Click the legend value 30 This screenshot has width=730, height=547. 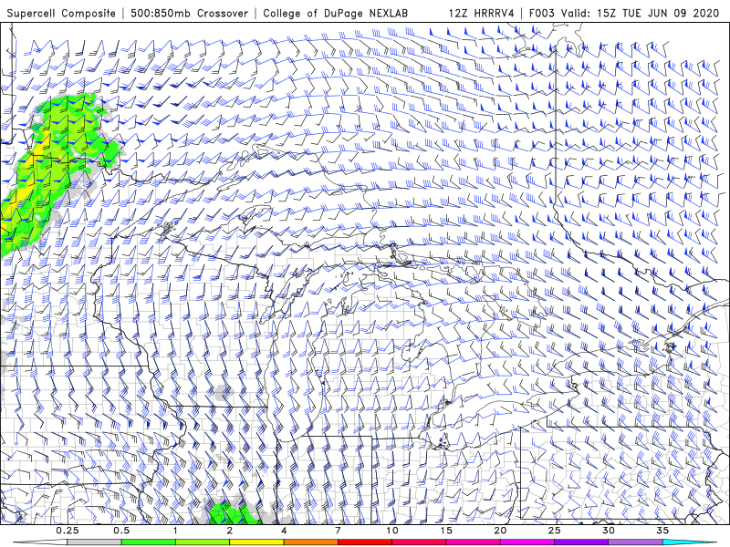tap(609, 531)
